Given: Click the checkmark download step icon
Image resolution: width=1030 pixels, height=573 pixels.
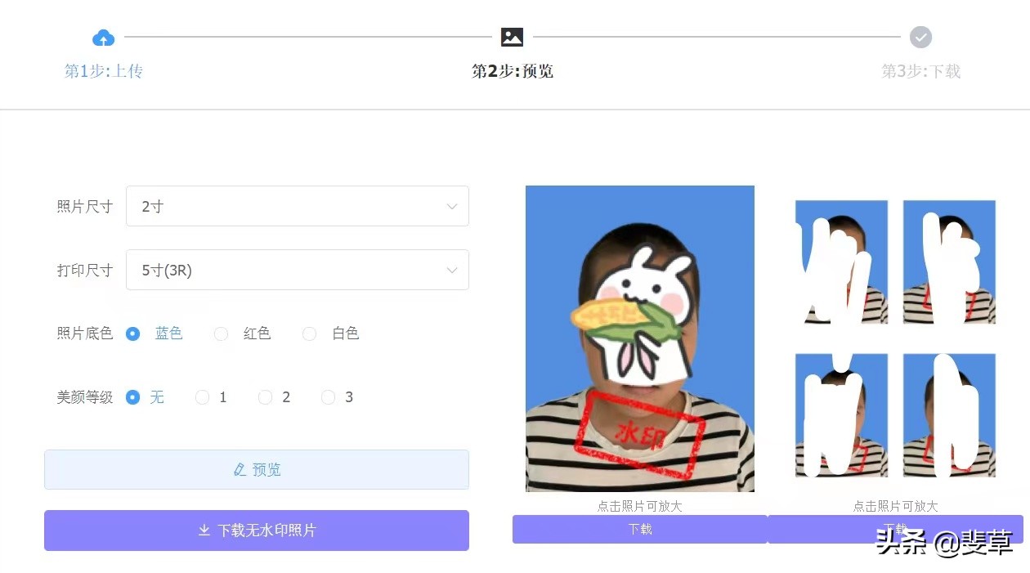Looking at the screenshot, I should [920, 37].
